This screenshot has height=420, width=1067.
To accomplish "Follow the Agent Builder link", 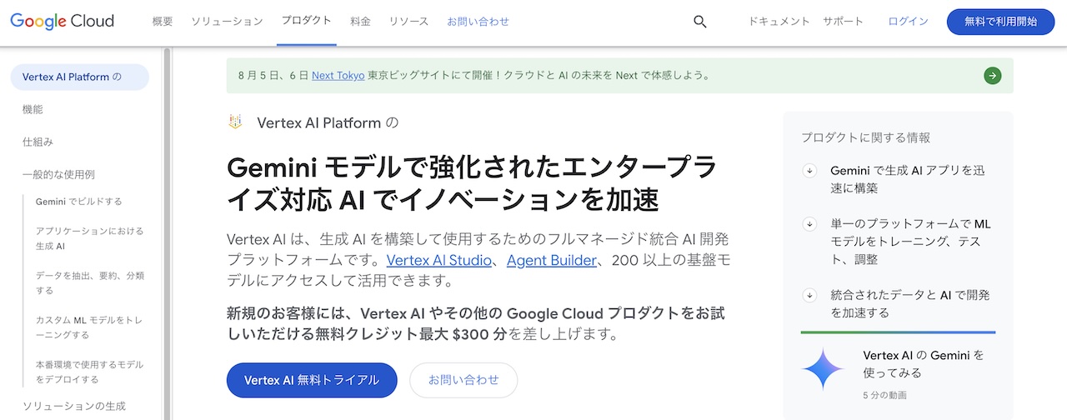I will tap(552, 260).
